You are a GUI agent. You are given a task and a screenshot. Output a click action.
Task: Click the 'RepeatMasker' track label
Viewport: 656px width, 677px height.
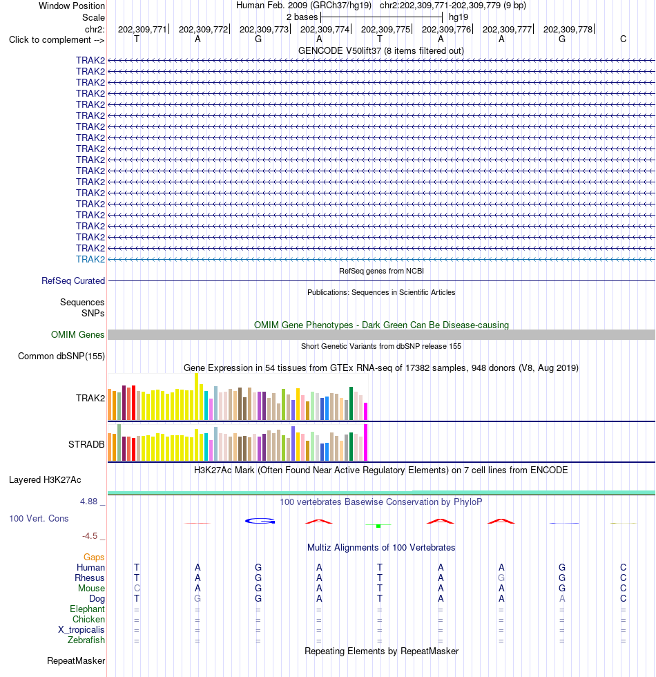[76, 661]
